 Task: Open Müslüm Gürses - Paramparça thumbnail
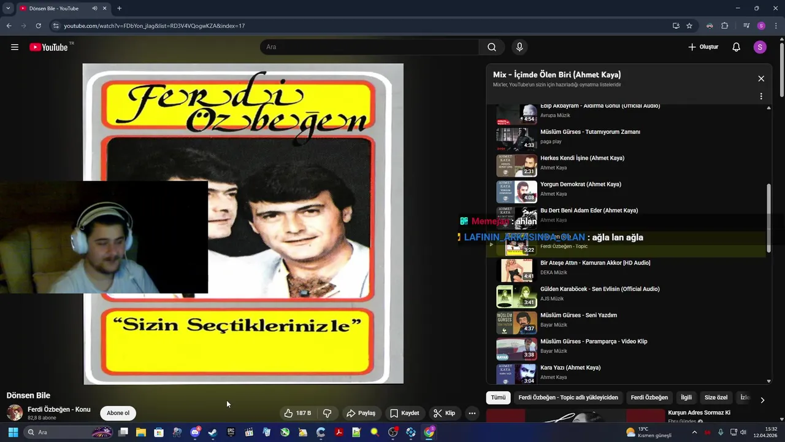click(516, 349)
